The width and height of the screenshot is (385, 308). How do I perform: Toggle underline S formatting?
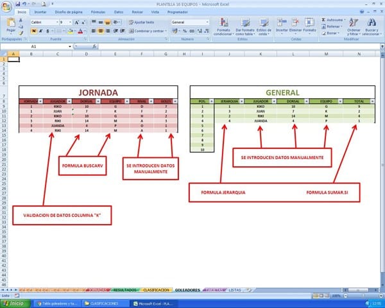coord(47,31)
